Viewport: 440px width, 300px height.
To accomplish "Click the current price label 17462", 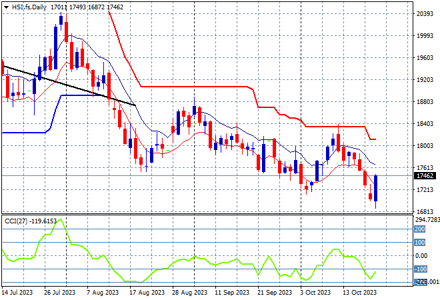I will coord(425,176).
